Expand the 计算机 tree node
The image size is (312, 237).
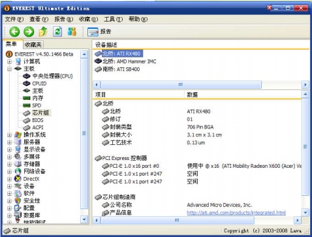(x=9, y=61)
